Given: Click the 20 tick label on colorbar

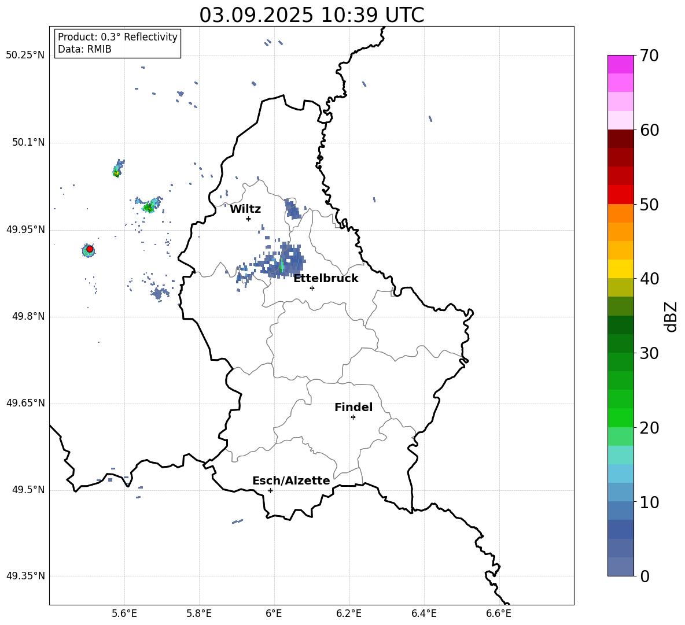Looking at the screenshot, I should (649, 428).
